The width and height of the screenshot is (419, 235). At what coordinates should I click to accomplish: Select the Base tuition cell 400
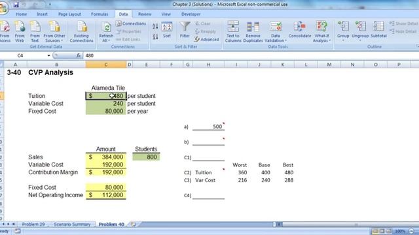pyautogui.click(x=259, y=172)
